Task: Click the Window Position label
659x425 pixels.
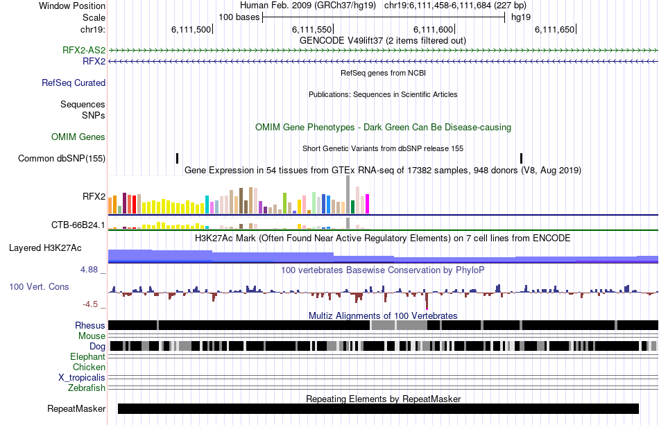Action: (72, 6)
